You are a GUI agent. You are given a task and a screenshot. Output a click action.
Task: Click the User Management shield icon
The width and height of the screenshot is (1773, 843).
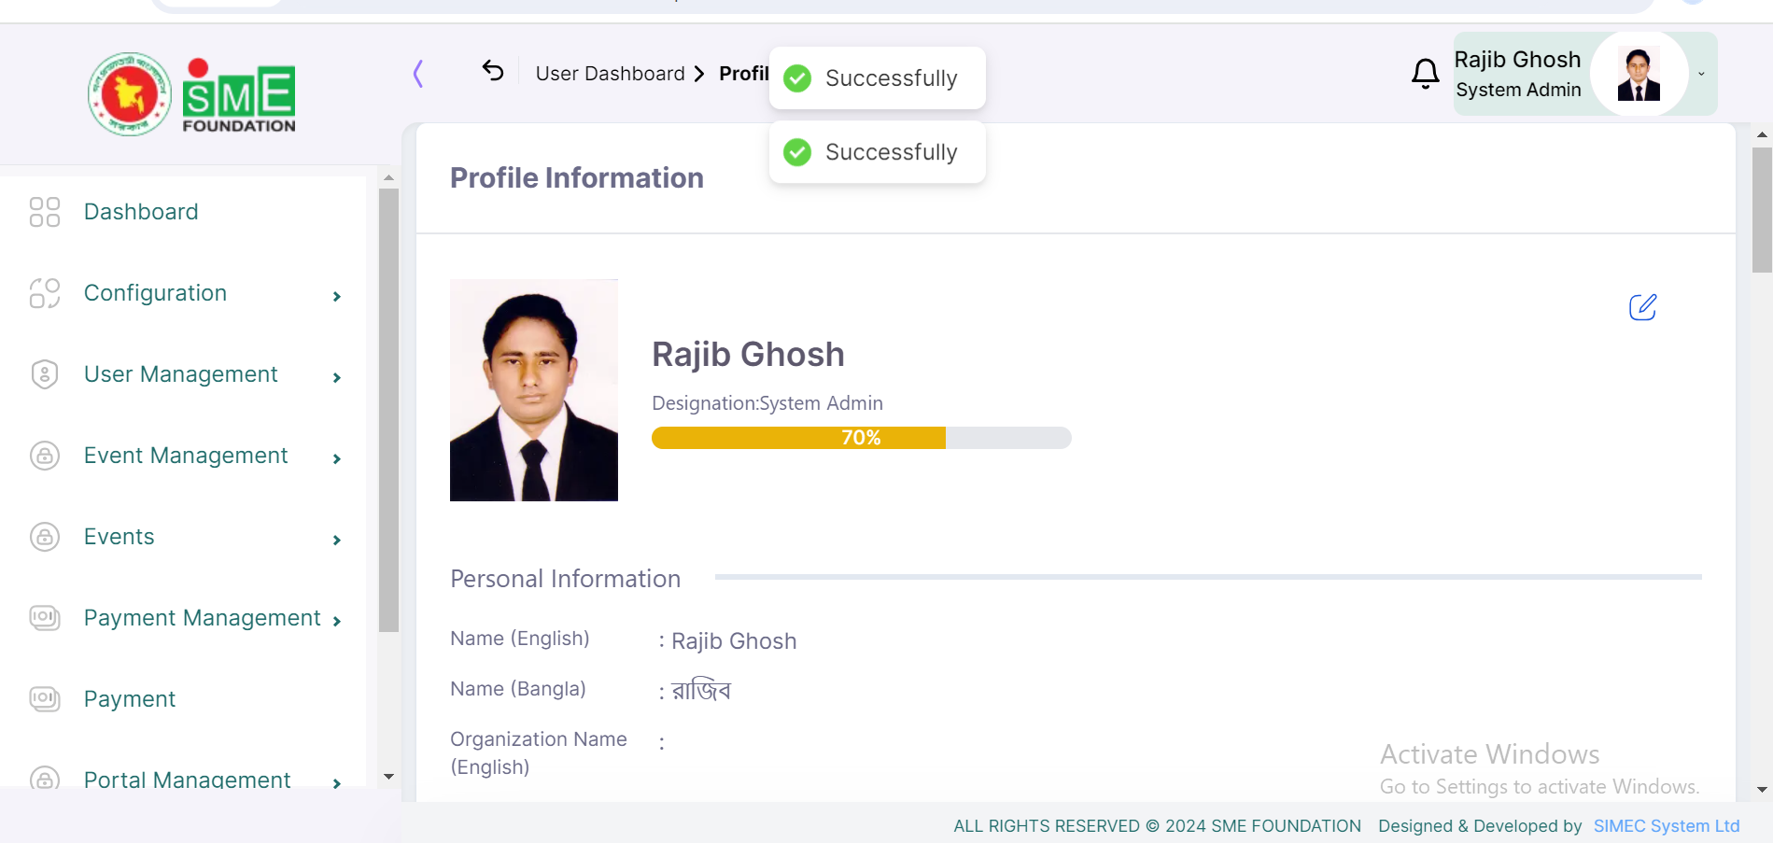click(45, 374)
